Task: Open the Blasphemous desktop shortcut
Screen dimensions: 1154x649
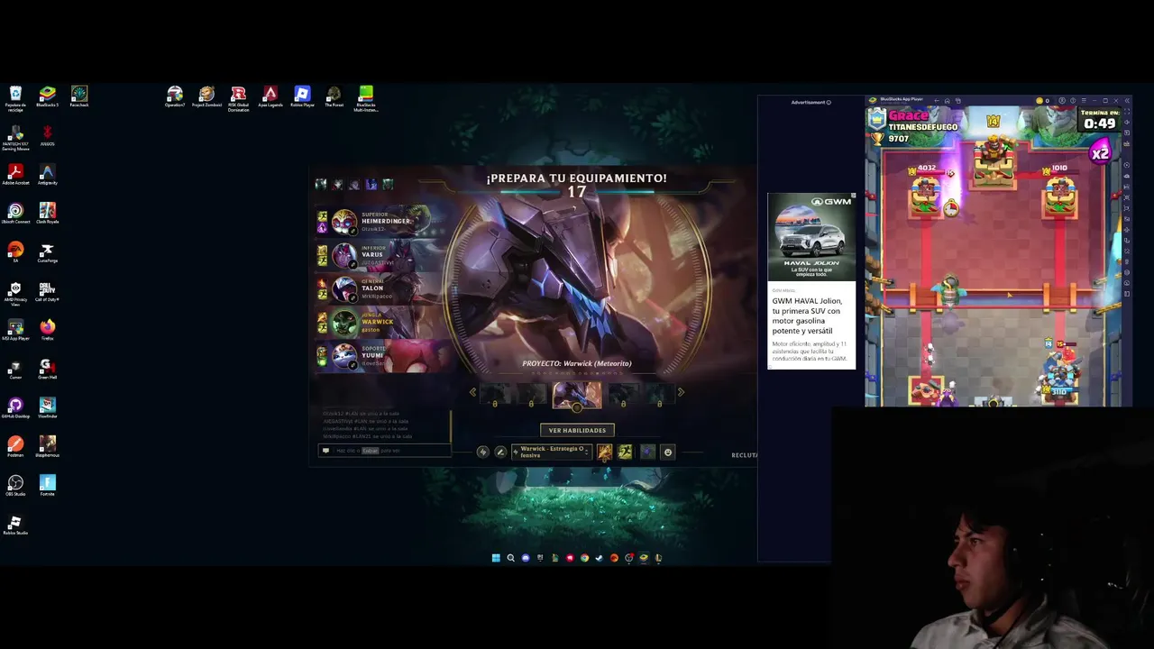Action: pos(48,445)
